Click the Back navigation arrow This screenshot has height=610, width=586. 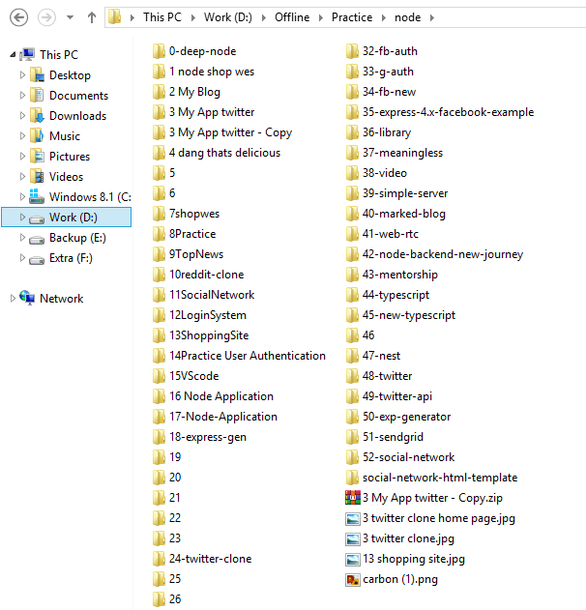pos(18,17)
